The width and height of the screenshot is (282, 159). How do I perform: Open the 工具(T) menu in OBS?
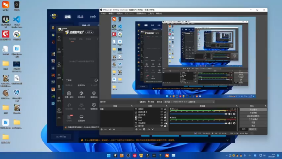coord(151,13)
